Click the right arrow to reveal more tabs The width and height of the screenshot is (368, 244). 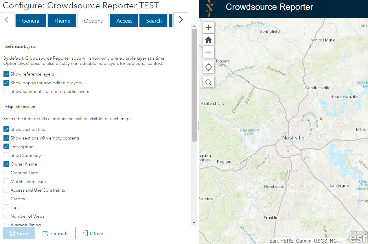[181, 20]
